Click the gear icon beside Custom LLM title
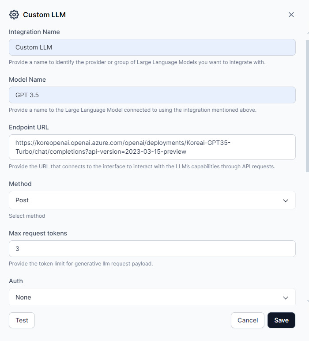 click(14, 15)
